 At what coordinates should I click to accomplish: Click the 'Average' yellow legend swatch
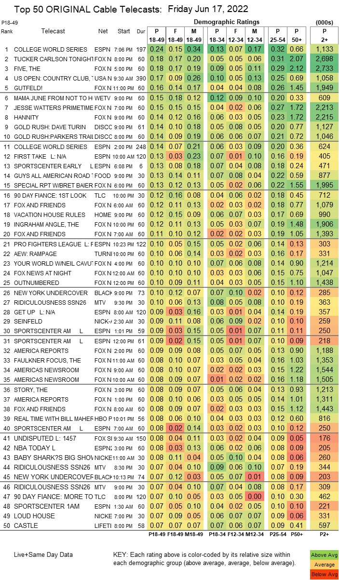(x=324, y=564)
